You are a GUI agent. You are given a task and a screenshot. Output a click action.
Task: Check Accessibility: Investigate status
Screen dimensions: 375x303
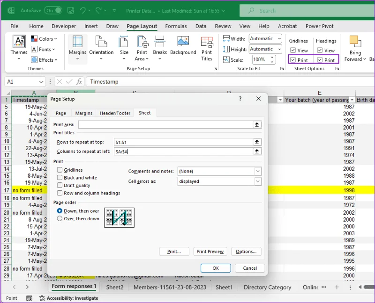click(69, 298)
